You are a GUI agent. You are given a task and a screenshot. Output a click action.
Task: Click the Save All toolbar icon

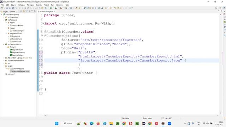click(10, 8)
